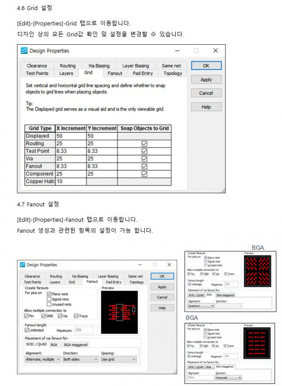Toggle Snap Objects to Grid for Routing
Viewport: 282px width, 386px height.
(144, 144)
